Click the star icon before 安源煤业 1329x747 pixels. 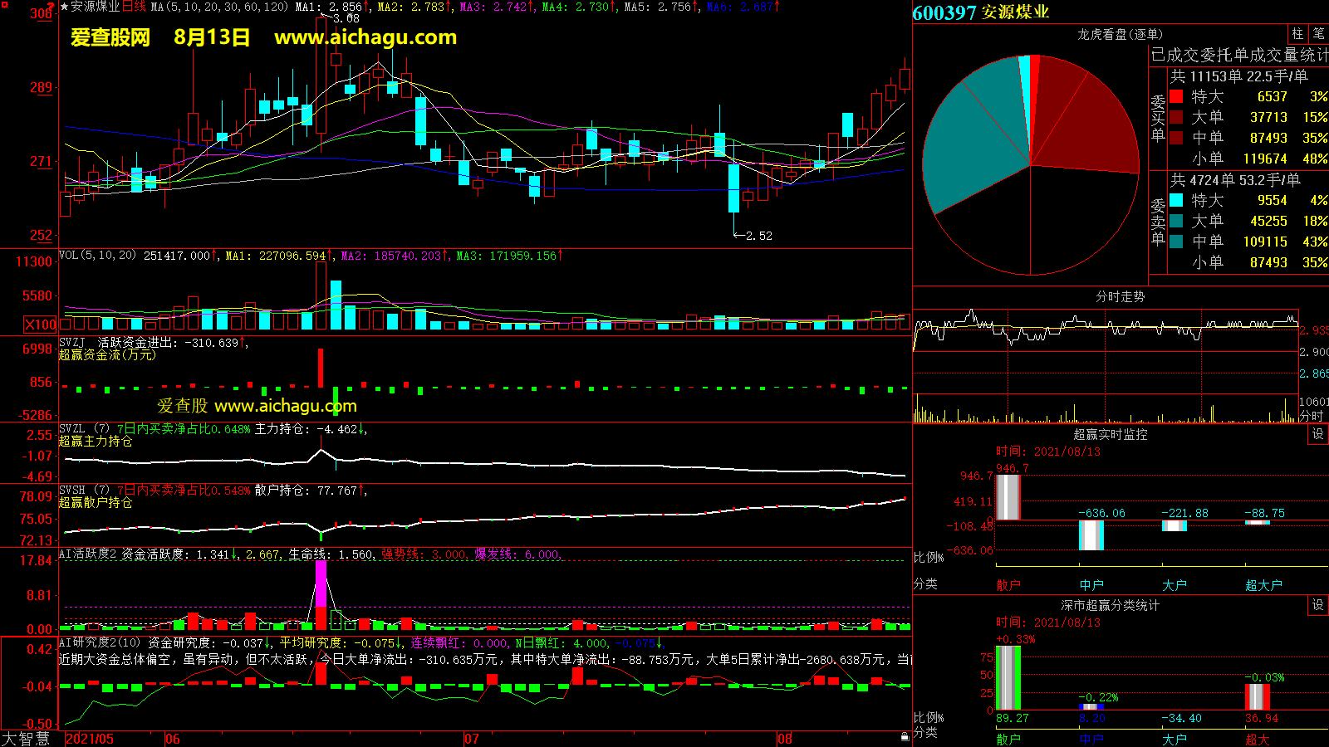coord(64,7)
